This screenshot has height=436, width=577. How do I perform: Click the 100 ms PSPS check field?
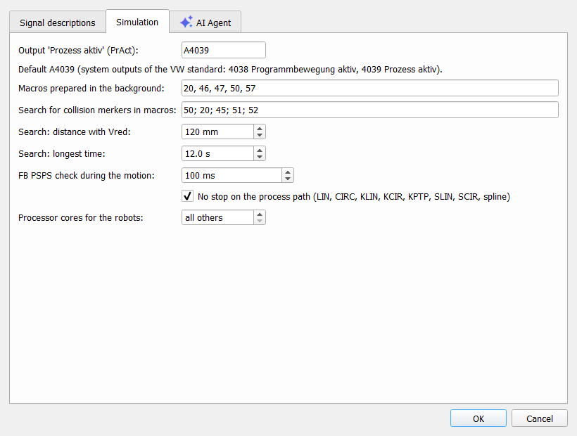[x=232, y=175]
